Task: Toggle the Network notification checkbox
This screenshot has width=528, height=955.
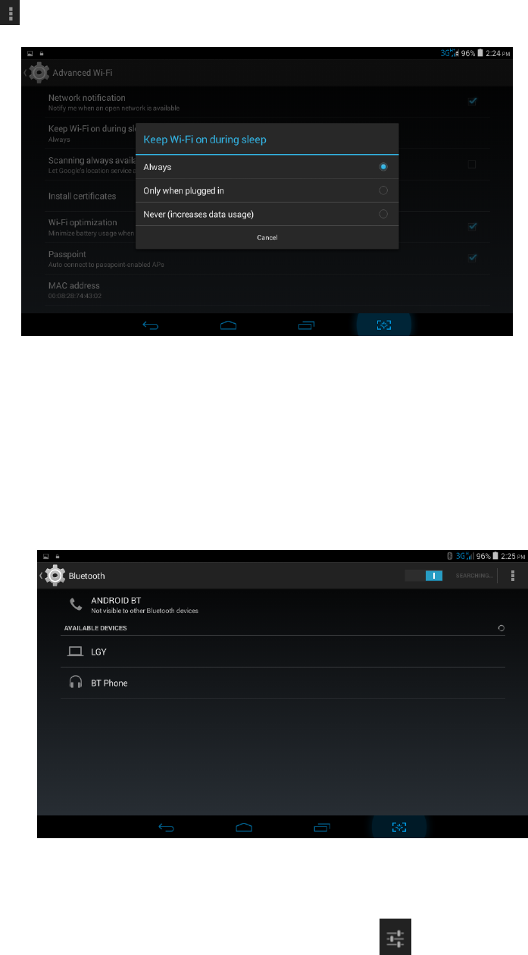Action: point(472,101)
